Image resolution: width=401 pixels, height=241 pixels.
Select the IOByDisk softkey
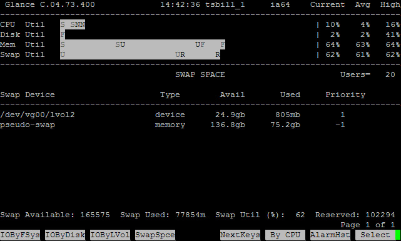point(65,235)
